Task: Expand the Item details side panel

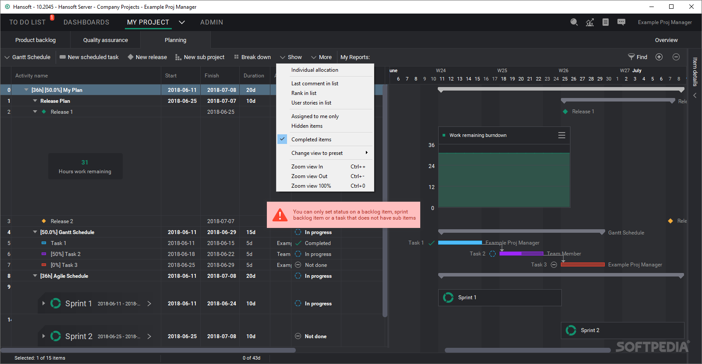Action: tap(695, 95)
